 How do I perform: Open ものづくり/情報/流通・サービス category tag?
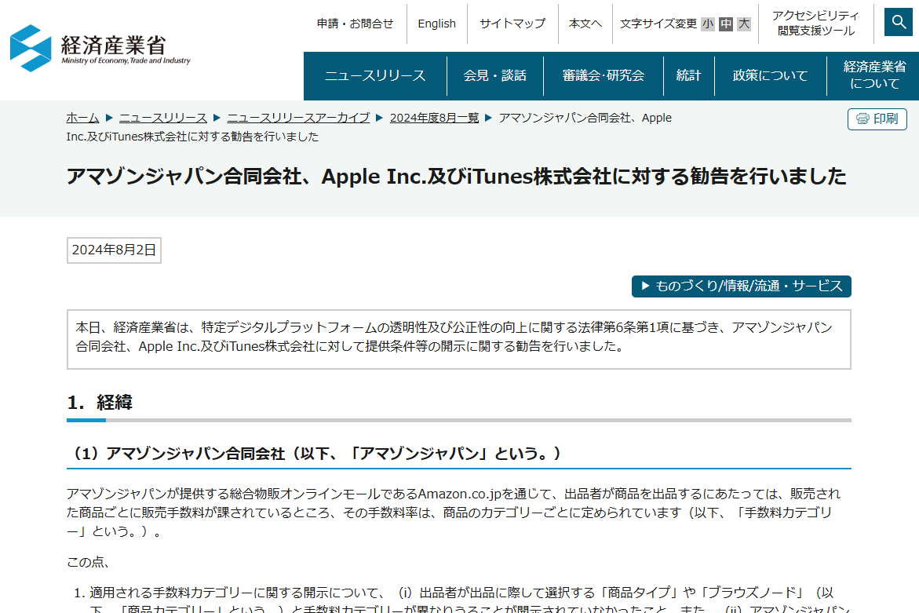(x=742, y=286)
